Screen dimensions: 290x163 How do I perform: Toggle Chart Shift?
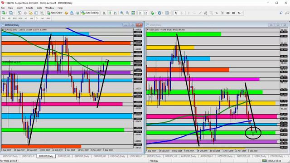tap(146, 13)
